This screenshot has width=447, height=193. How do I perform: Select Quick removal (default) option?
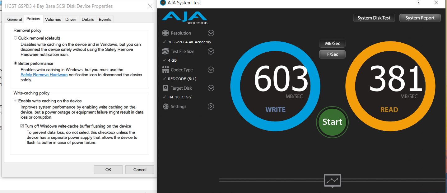coord(16,38)
